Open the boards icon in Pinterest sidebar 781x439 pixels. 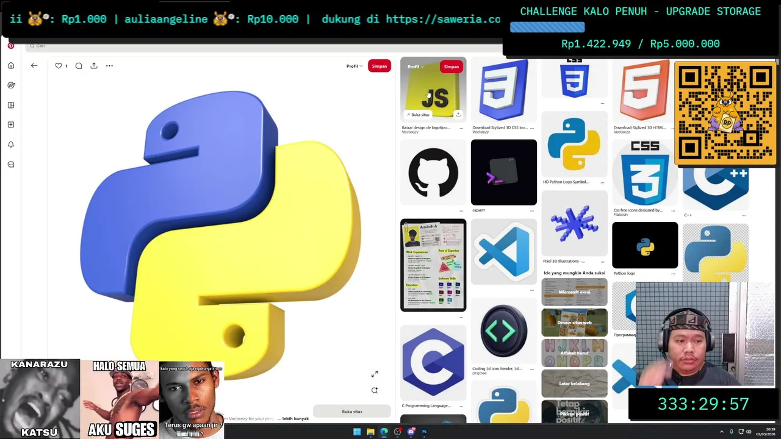(11, 105)
